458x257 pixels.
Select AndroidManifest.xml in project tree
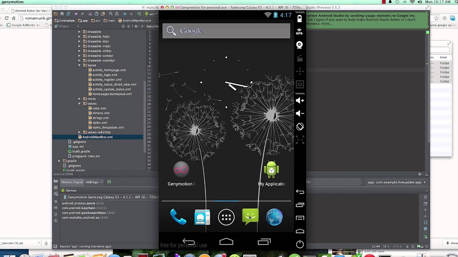coord(95,137)
